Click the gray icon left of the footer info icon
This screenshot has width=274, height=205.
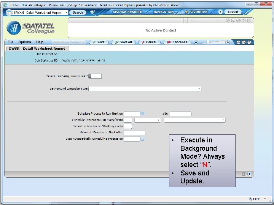tap(244, 174)
